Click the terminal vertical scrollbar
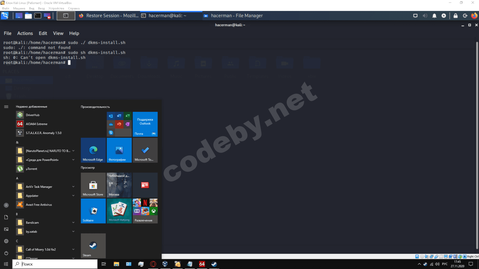Image resolution: width=479 pixels, height=269 pixels. click(477, 145)
